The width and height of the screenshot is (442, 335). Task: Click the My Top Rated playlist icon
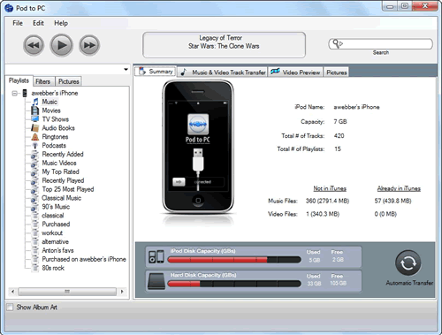click(x=34, y=171)
